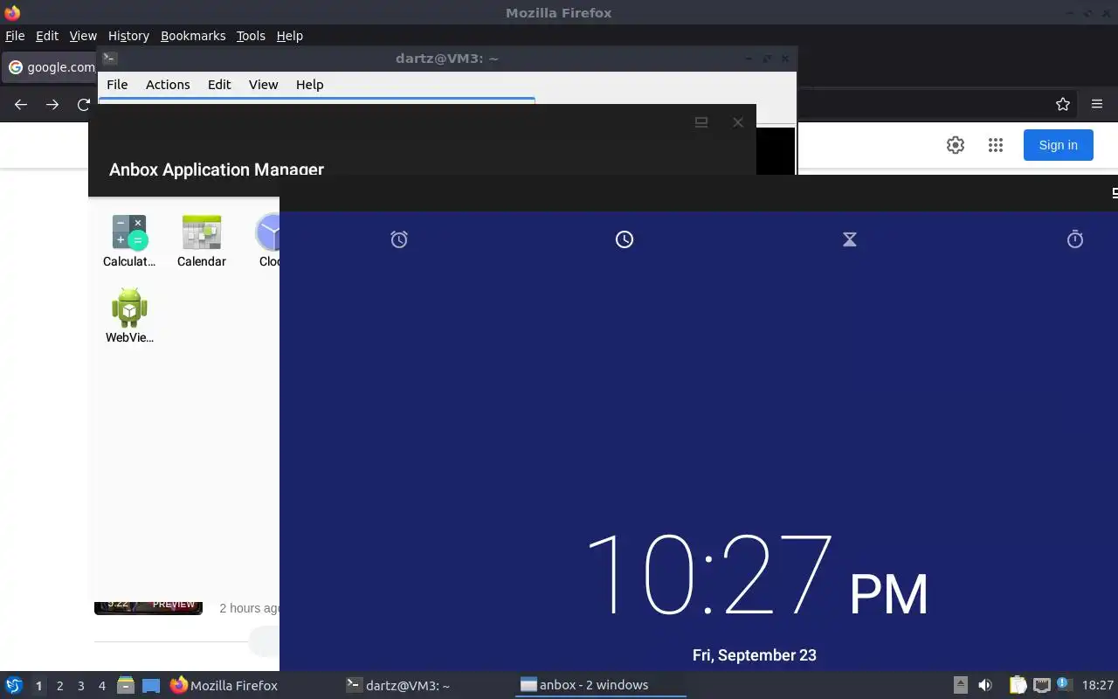Click the 10:27 PM time display
Screen dimensions: 1118x699
pos(756,575)
